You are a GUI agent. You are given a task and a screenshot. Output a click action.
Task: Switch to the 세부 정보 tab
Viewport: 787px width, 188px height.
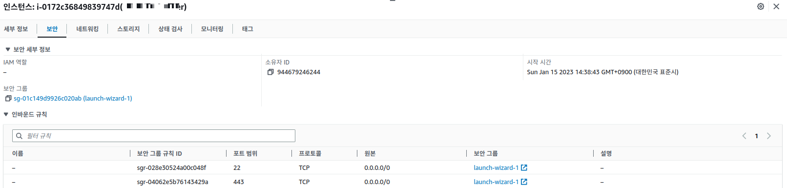pyautogui.click(x=16, y=29)
